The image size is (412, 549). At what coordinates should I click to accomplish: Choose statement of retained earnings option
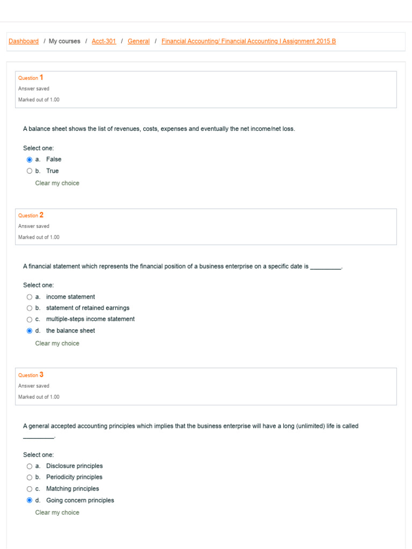click(30, 308)
